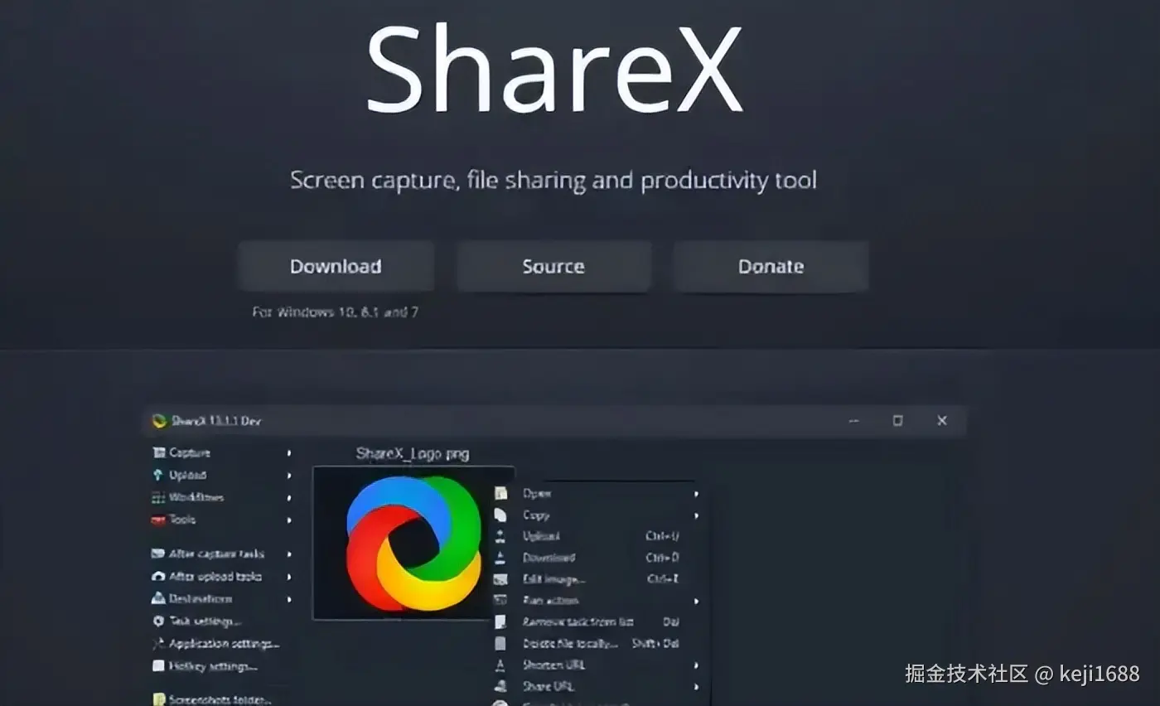Expand the Share URL submenu arrow

tap(696, 686)
